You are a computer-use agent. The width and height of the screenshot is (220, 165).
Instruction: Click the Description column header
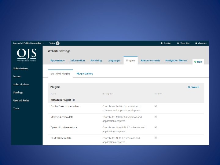(108, 94)
